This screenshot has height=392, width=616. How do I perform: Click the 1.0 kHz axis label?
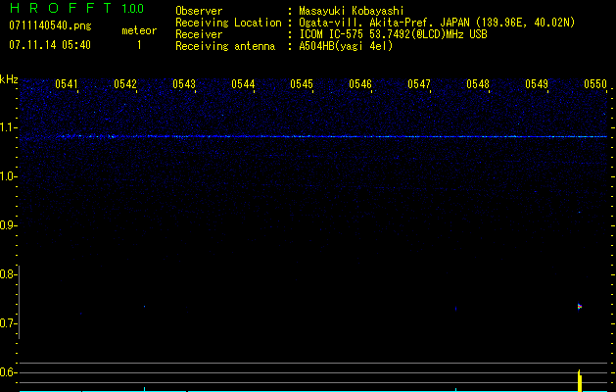point(8,176)
